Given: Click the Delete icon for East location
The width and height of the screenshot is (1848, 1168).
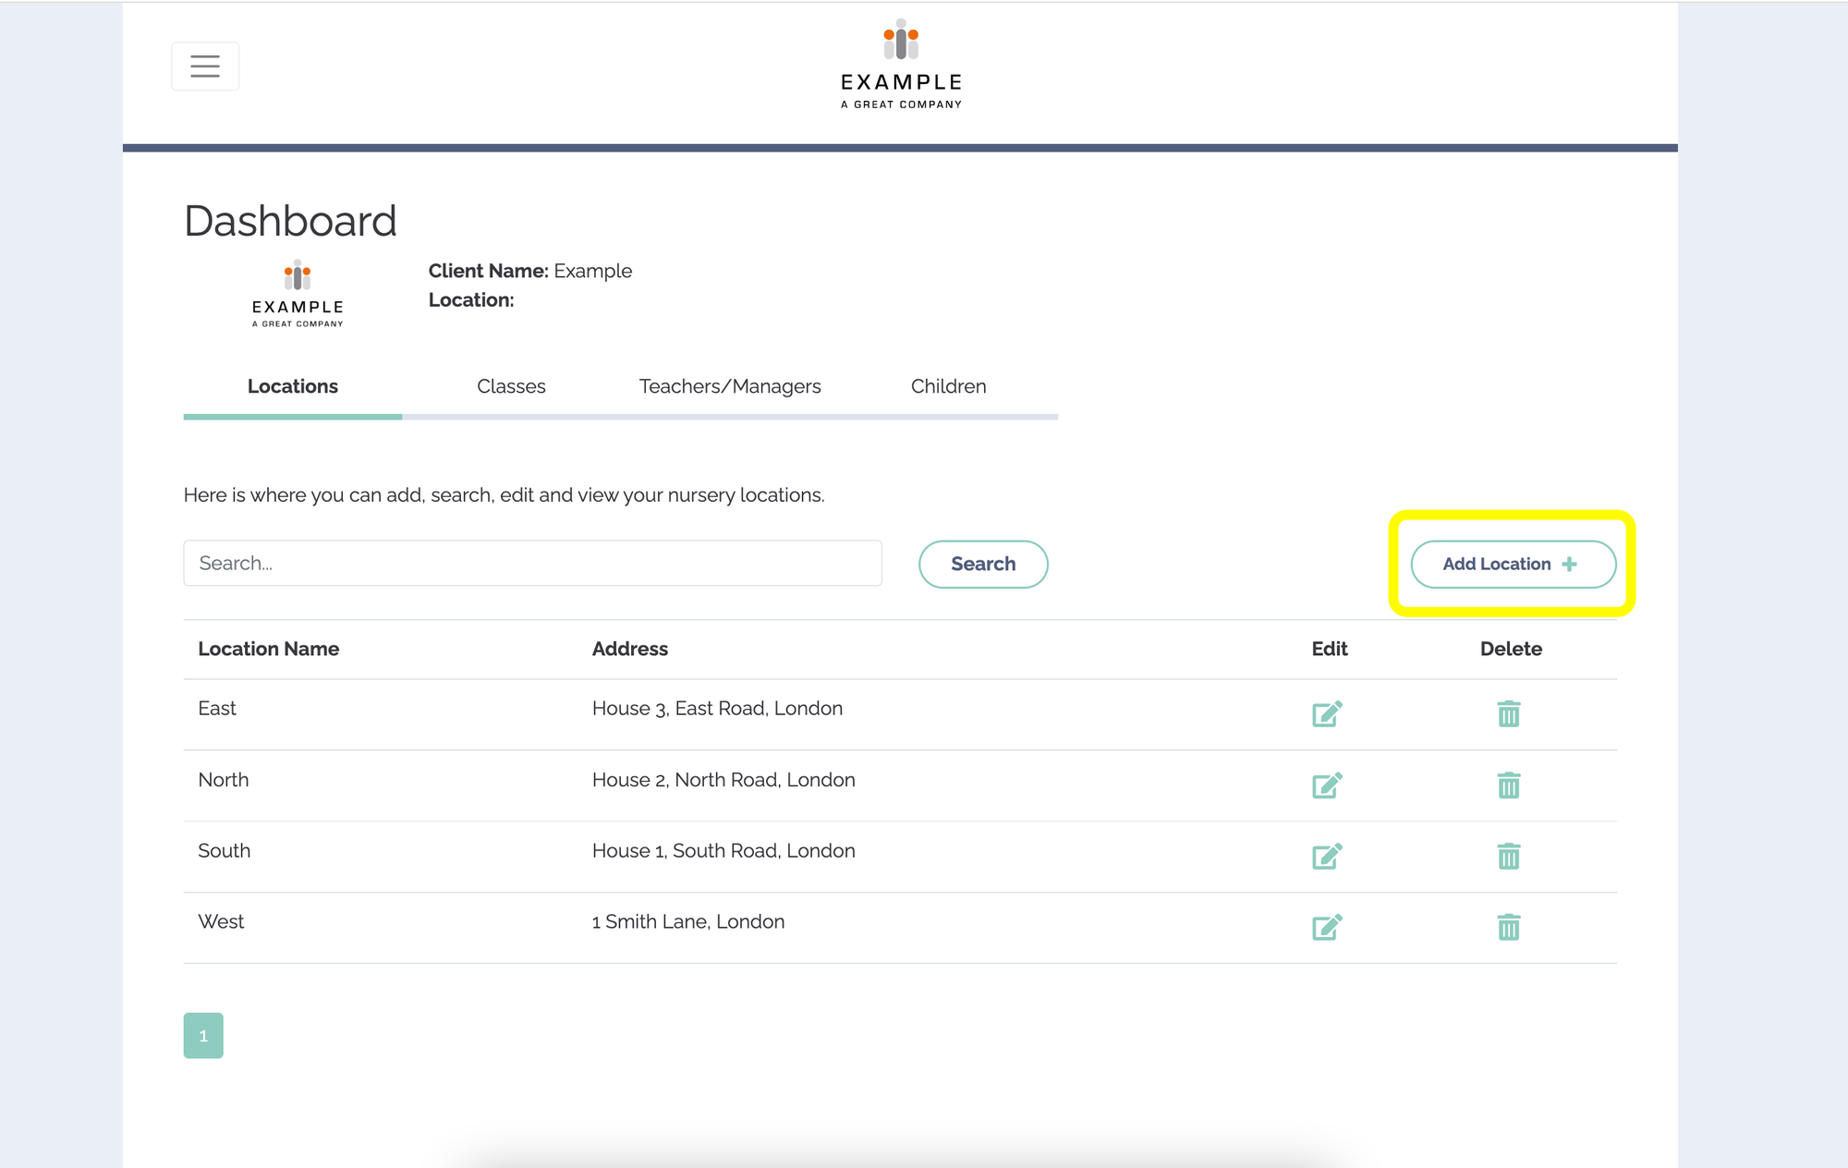Looking at the screenshot, I should pyautogui.click(x=1508, y=713).
